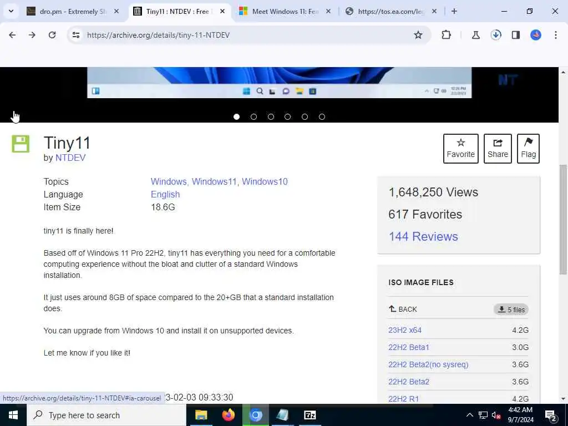Click the taskbar search box
This screenshot has width=568, height=426.
point(106,415)
